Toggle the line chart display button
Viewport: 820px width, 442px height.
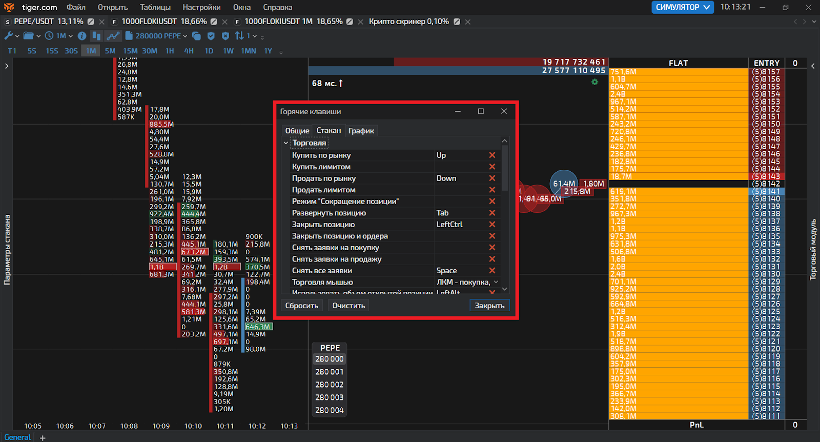point(113,36)
